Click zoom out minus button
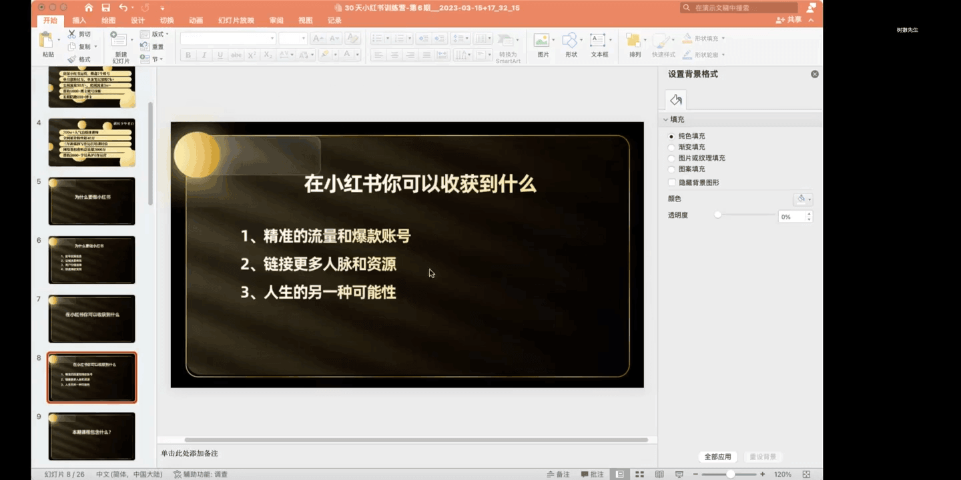Image resolution: width=961 pixels, height=480 pixels. coord(695,474)
